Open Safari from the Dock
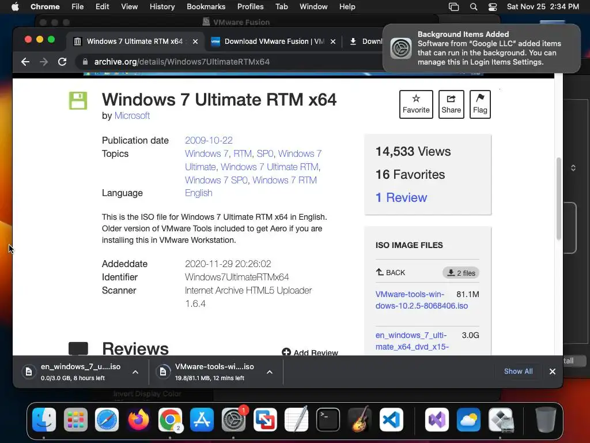Viewport: 590px width, 443px height. tap(107, 420)
